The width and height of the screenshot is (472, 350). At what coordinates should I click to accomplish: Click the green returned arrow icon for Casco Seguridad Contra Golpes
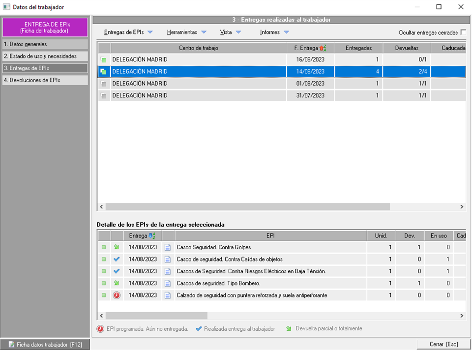[x=117, y=247]
